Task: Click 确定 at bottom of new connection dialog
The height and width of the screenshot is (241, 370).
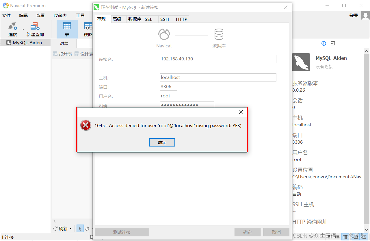Action: click(x=248, y=232)
